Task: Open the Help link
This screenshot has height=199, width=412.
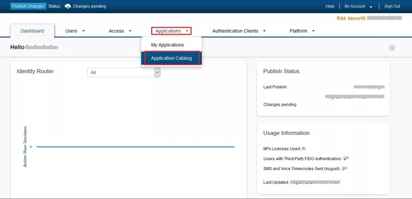Action: point(330,6)
